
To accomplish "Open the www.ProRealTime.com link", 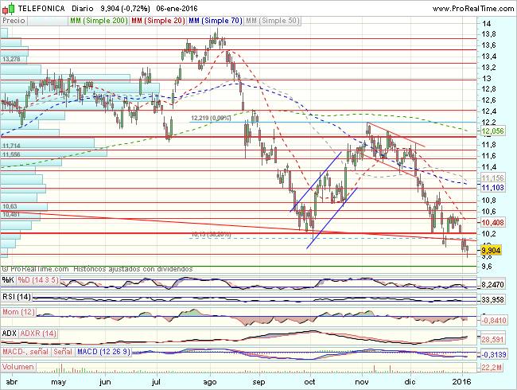I will [x=473, y=9].
